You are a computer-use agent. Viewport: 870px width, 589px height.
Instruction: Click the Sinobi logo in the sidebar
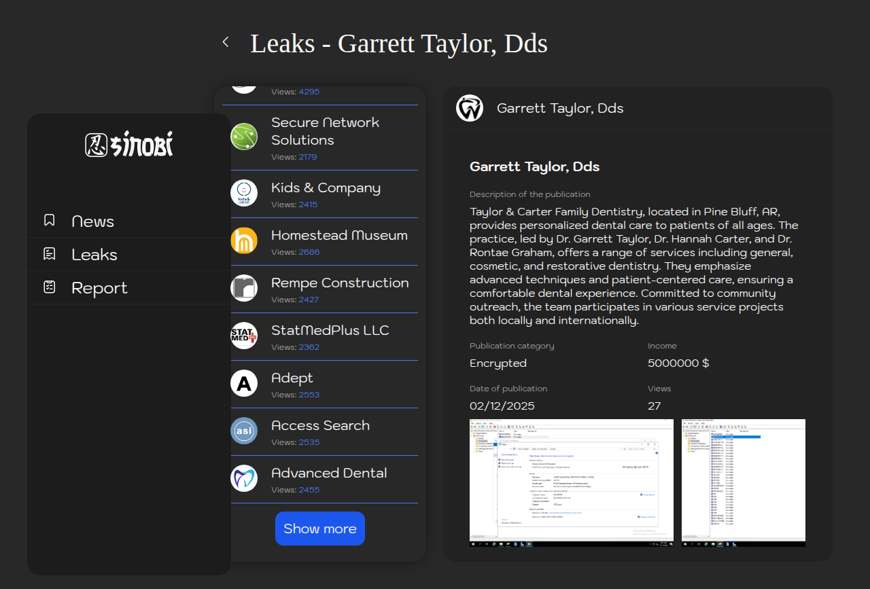[129, 145]
